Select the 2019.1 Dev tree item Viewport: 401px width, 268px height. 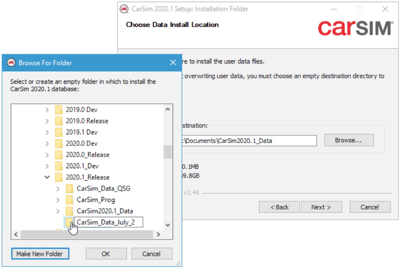(82, 132)
